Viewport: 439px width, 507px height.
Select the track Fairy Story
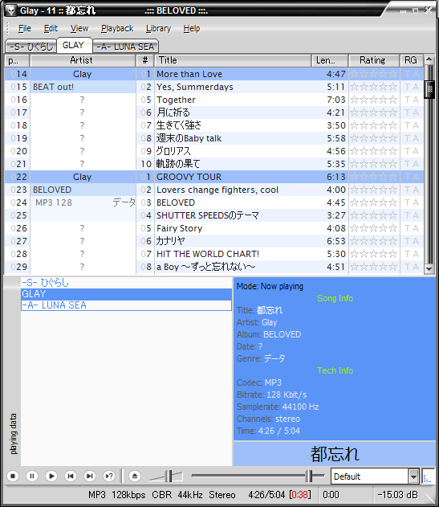(179, 228)
